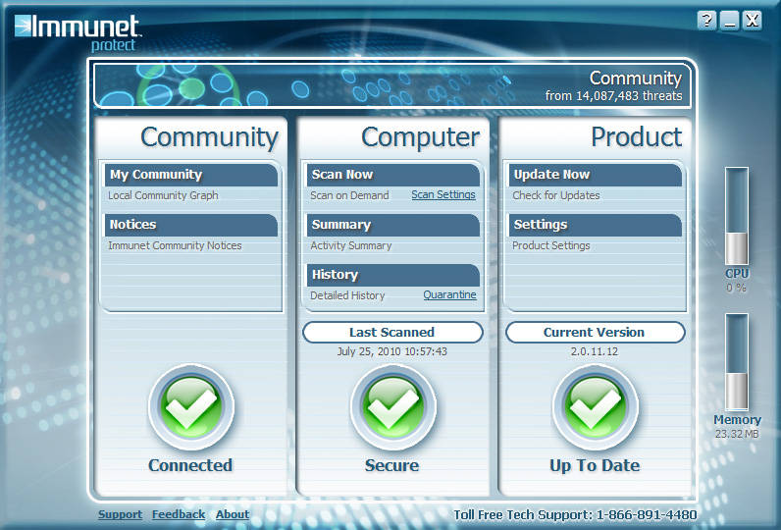Click the 23.32 MB memory value

pyautogui.click(x=737, y=434)
